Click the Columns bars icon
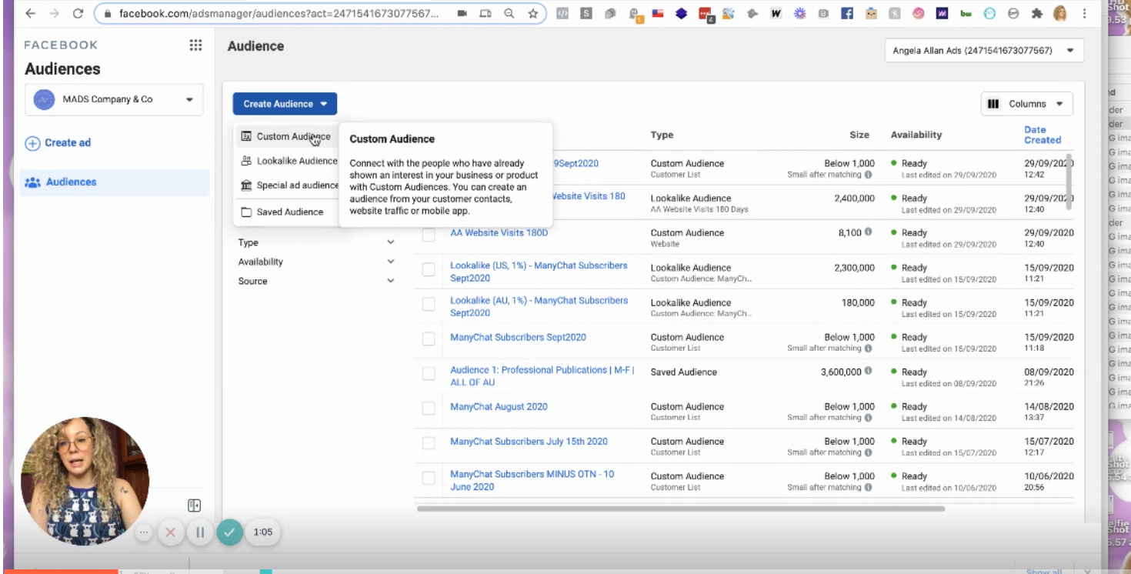 point(994,104)
